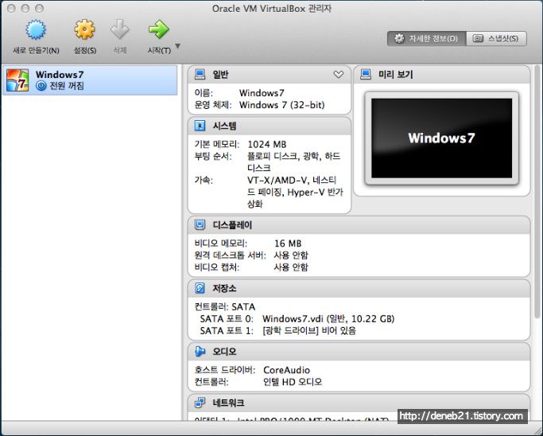
Task: Click the name value 'Windows7' in General
Action: (x=262, y=93)
